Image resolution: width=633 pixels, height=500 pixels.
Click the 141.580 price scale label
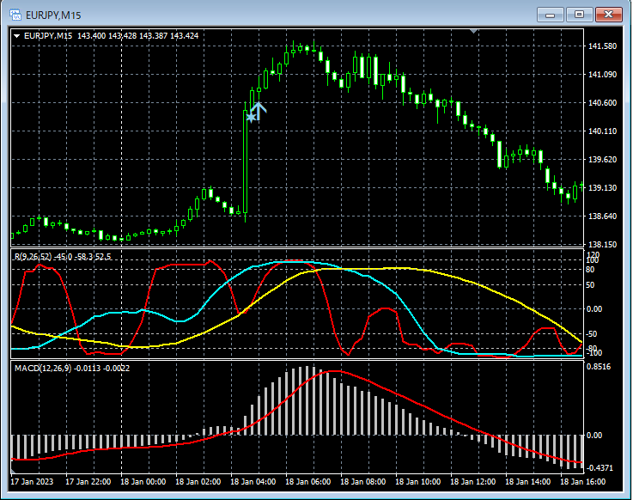(x=604, y=46)
